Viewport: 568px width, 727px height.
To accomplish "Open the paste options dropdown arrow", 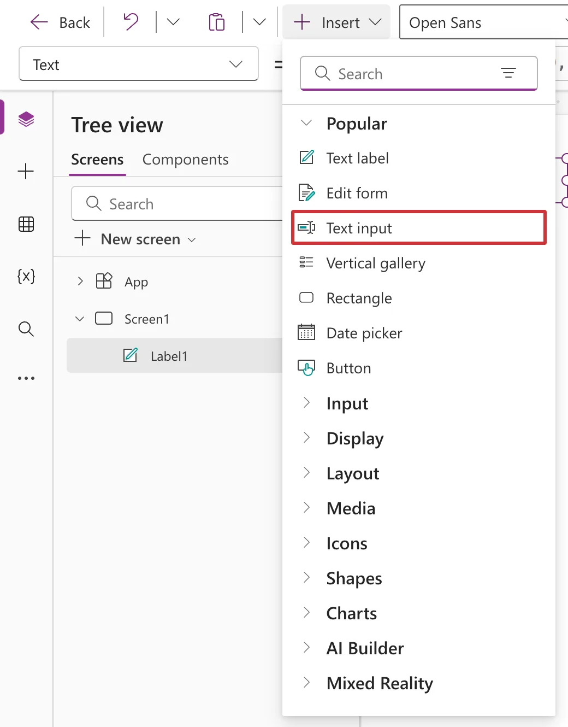I will [259, 22].
